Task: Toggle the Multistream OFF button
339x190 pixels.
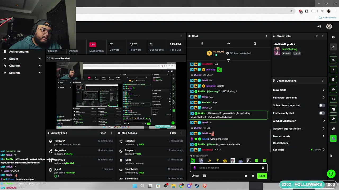Action: pos(92,45)
